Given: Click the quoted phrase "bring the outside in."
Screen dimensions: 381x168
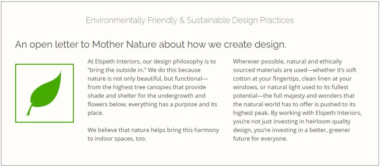Looking at the screenshot, I should (117, 70).
